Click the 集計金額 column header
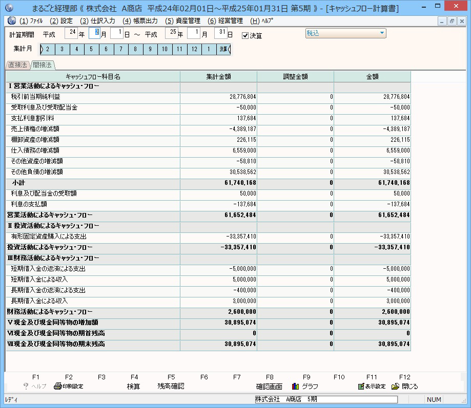 coord(218,77)
